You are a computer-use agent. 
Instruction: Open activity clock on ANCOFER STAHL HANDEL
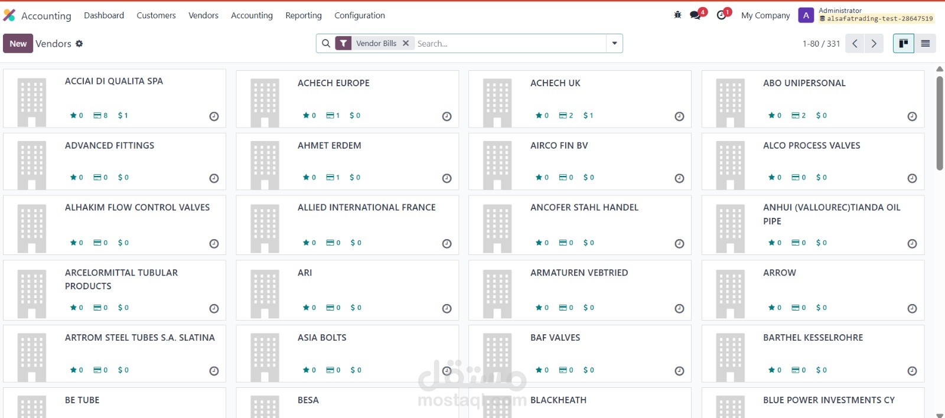click(x=680, y=244)
